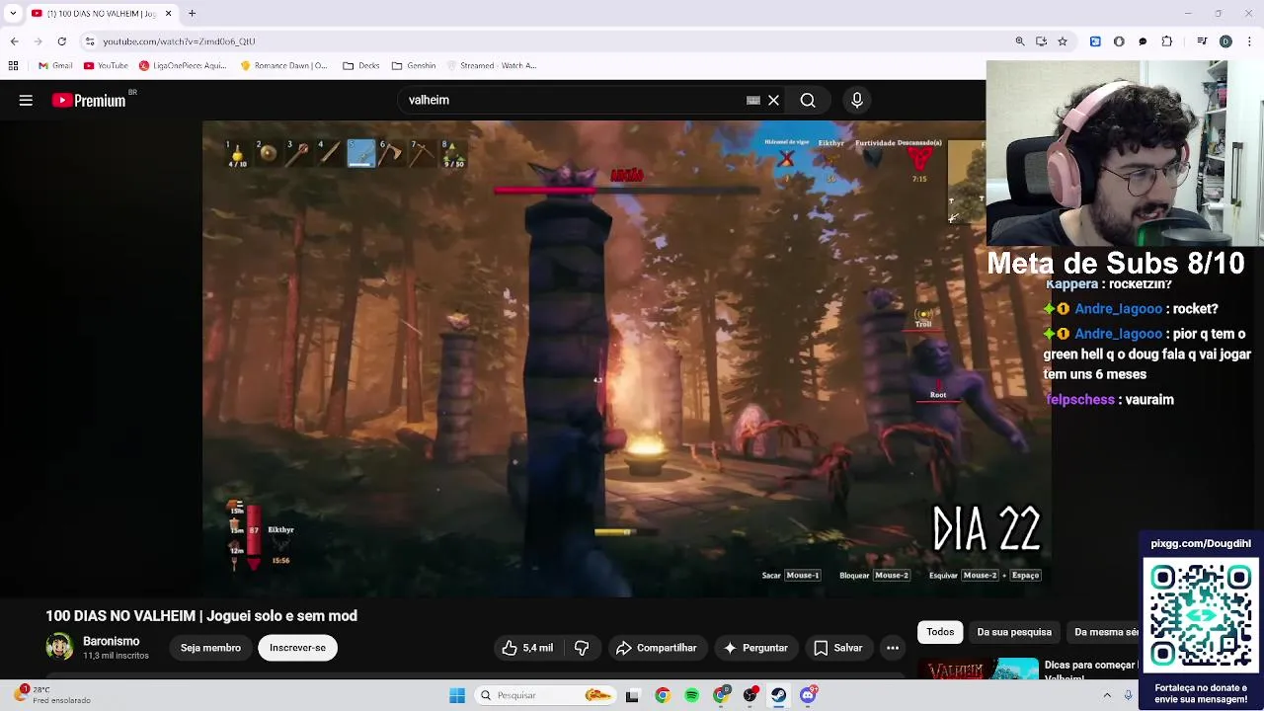Click Seja membro button
Screen dimensions: 1264x711
[x=210, y=648]
